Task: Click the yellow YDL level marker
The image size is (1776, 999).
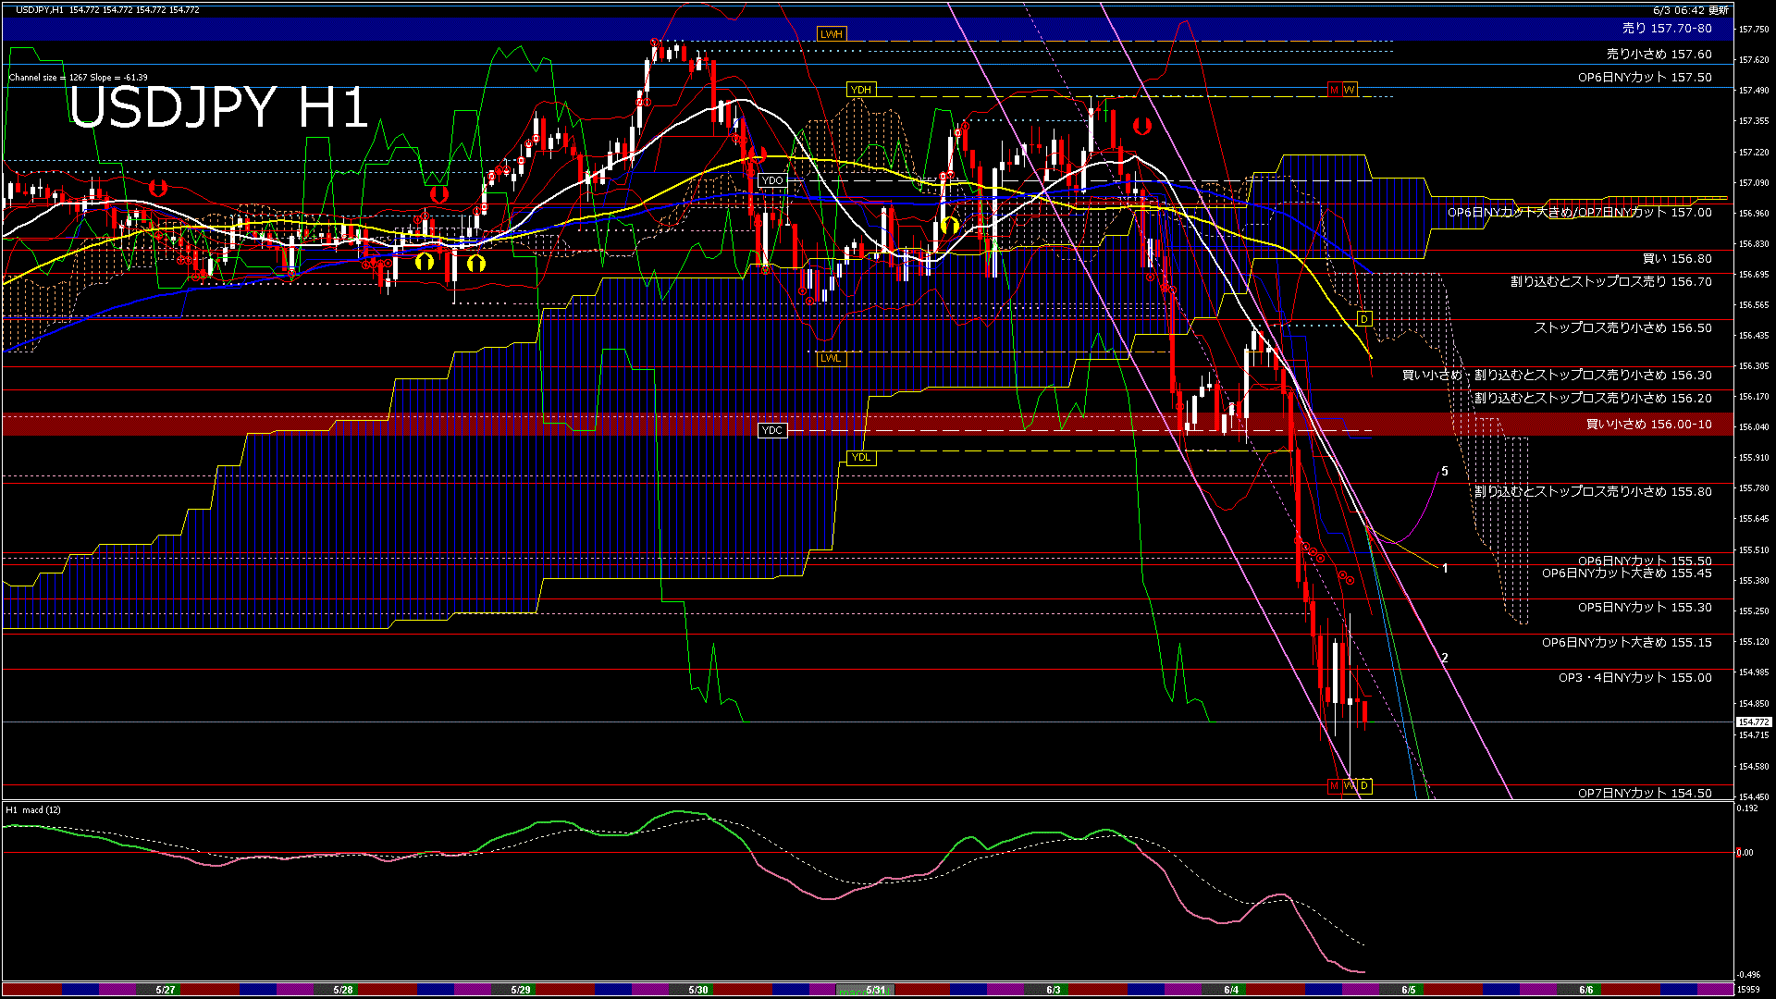Action: (860, 457)
